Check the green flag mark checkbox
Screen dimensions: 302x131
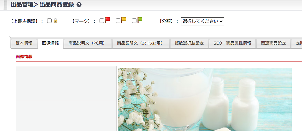(134, 21)
